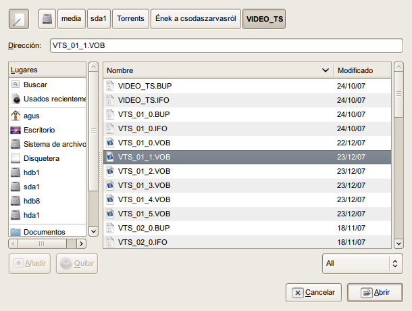Viewport: 412px width, 311px height.
Task: Select the hdb8 partition in sidebar
Action: 31,201
